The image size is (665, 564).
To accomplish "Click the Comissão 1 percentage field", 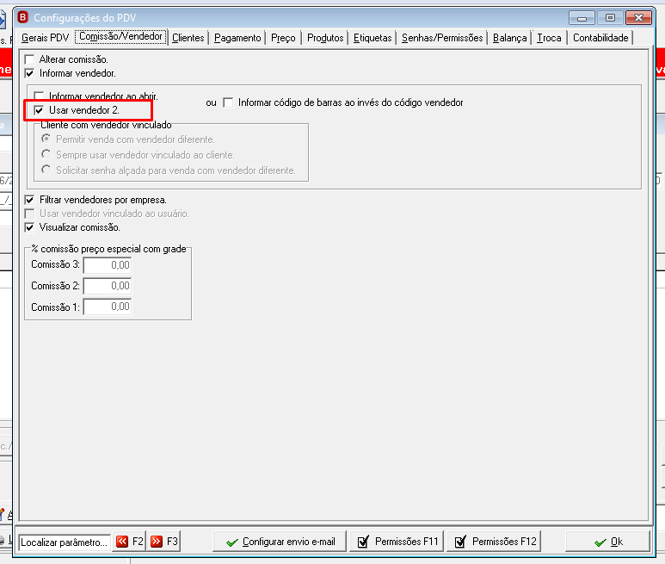I will 108,307.
